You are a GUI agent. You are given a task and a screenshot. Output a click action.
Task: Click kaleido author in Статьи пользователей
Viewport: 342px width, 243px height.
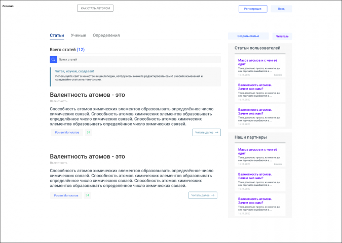(278, 75)
